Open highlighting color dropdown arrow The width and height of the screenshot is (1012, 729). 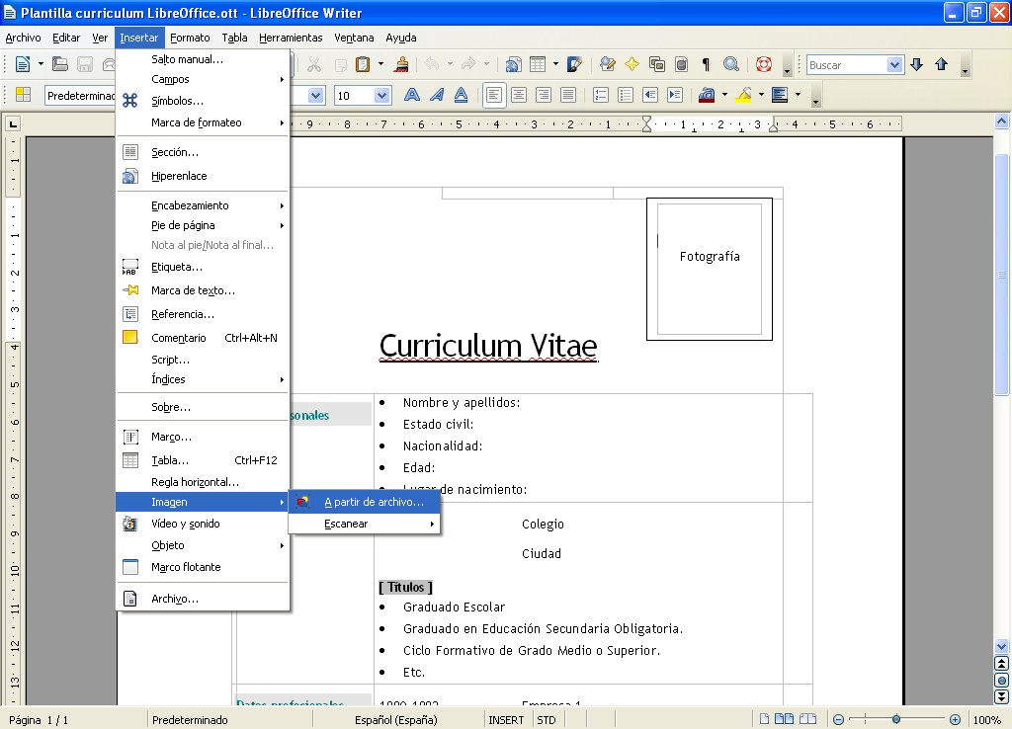[761, 95]
